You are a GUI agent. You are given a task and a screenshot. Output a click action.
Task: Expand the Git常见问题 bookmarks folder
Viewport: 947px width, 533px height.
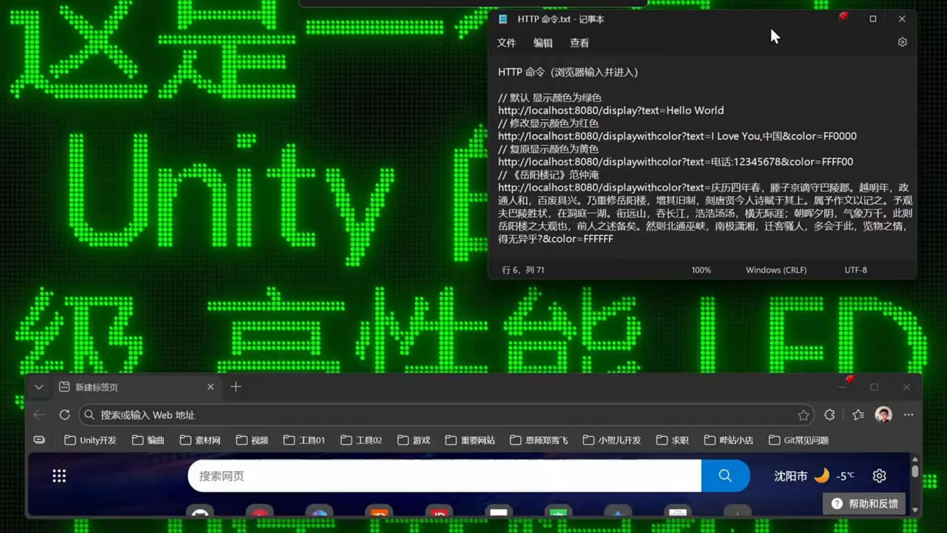tap(799, 440)
